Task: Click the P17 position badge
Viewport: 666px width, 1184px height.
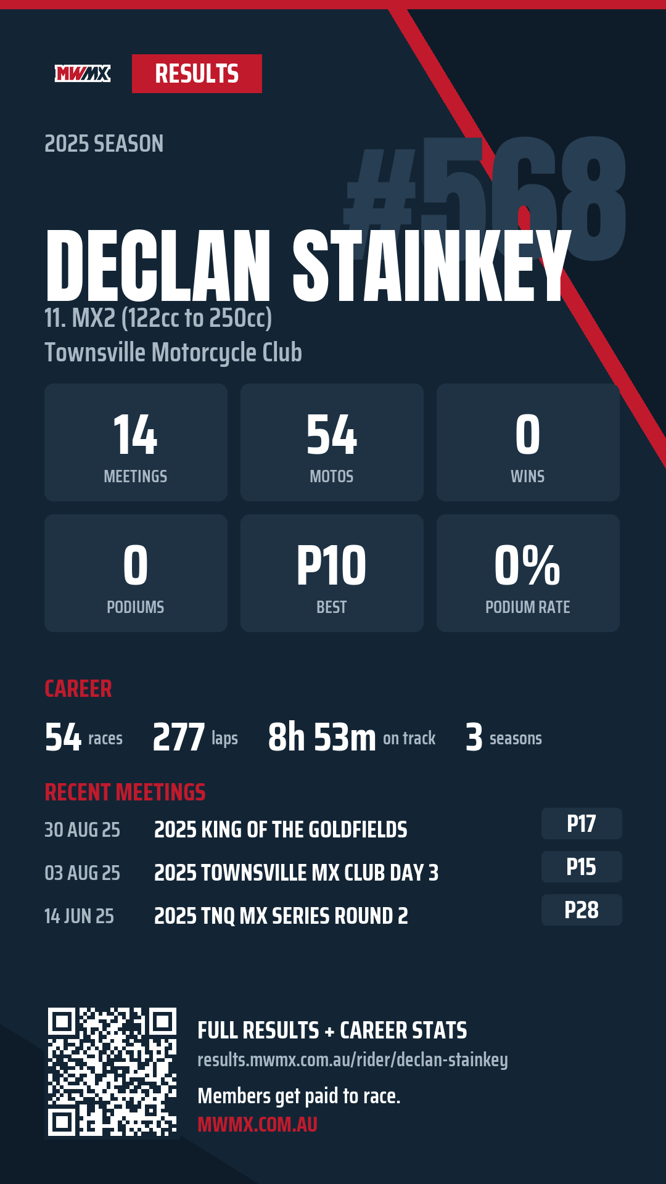Action: pyautogui.click(x=582, y=824)
